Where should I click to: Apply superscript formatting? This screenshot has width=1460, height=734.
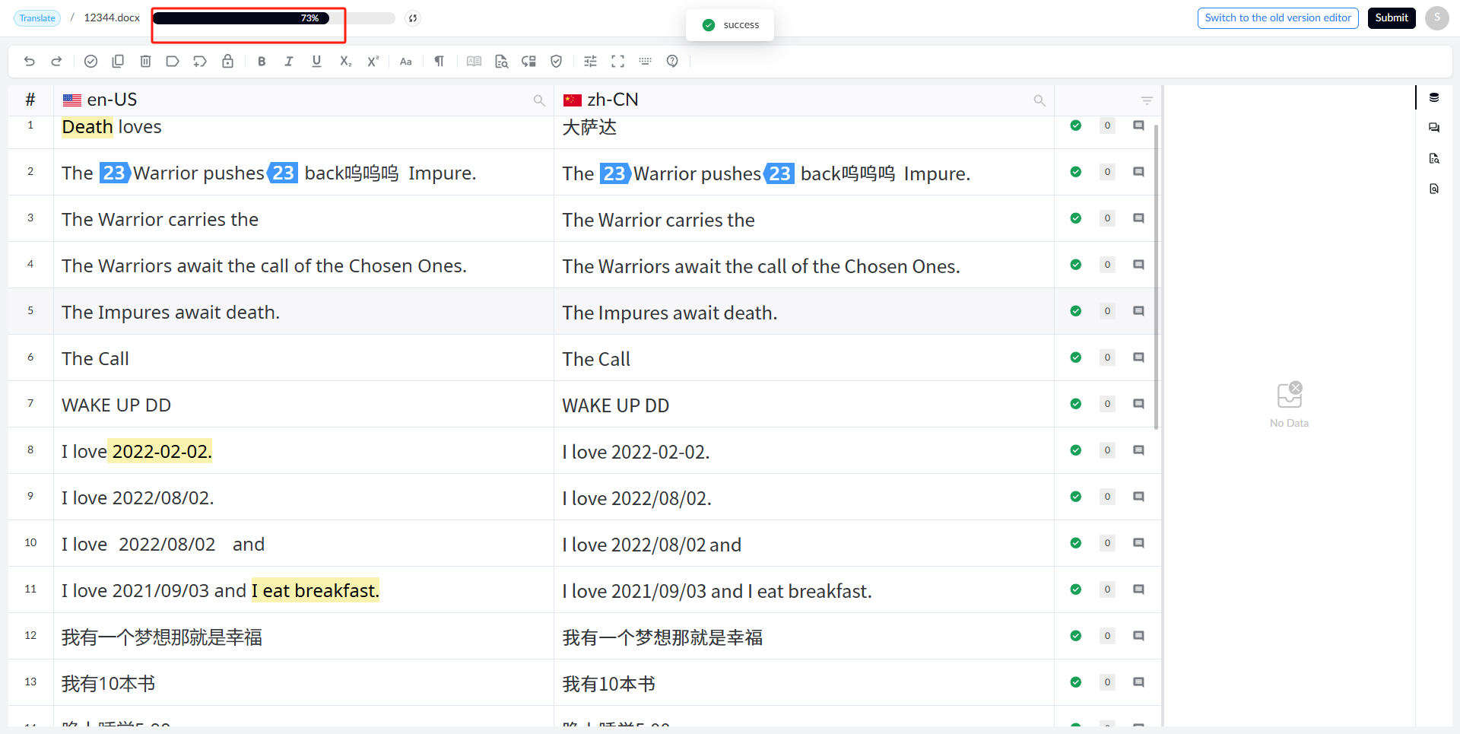click(373, 62)
